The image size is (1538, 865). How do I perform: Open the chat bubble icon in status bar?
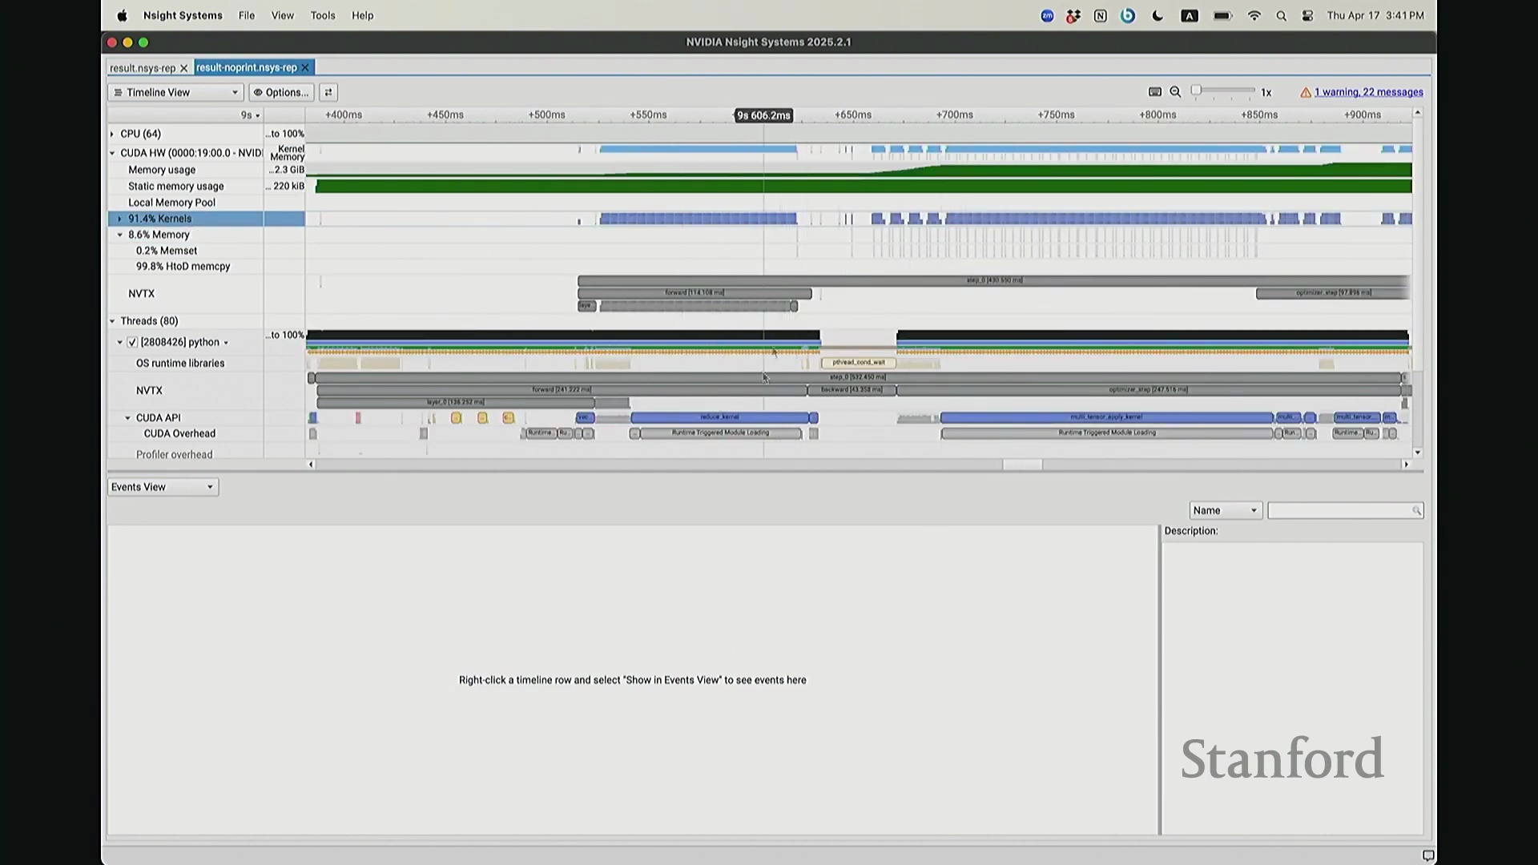pyautogui.click(x=1427, y=855)
